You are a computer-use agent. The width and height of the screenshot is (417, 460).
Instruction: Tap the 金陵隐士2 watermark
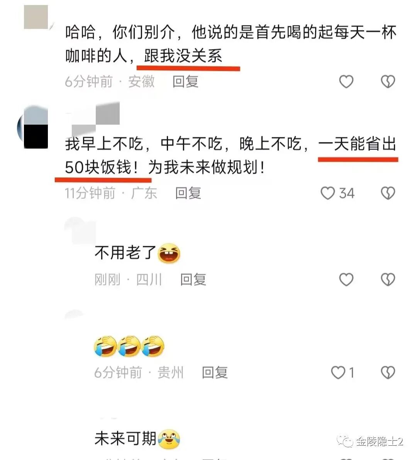[x=370, y=441]
